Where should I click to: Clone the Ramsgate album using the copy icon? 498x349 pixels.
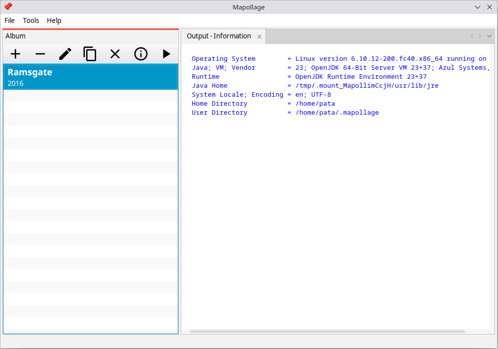(x=90, y=54)
